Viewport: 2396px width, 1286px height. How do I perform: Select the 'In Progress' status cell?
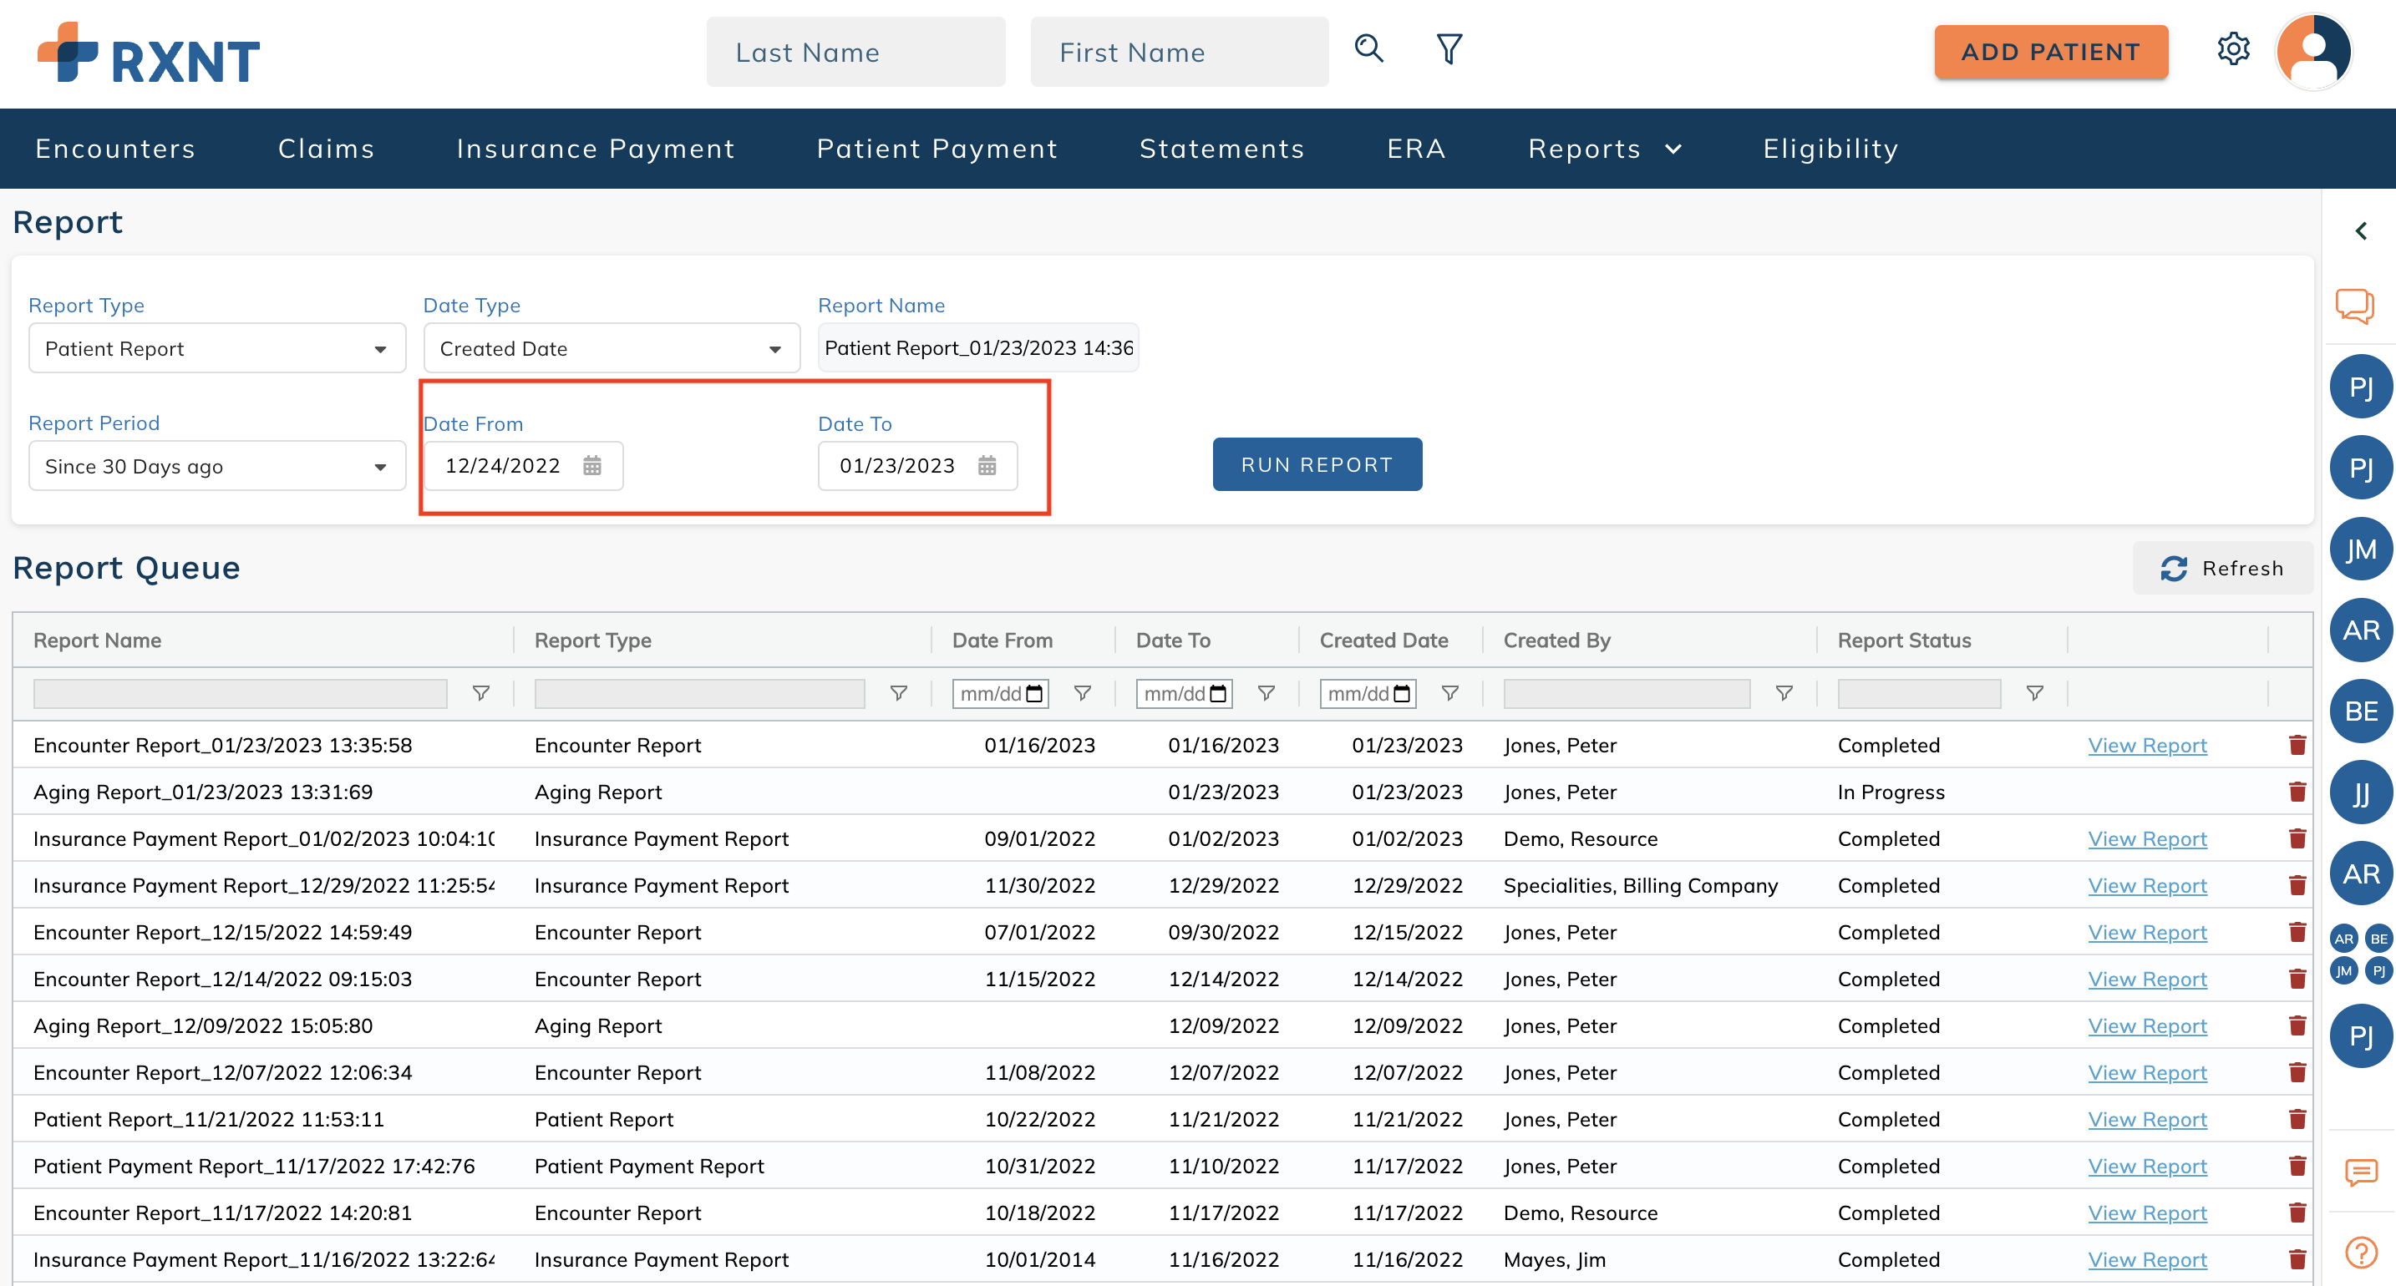(x=1891, y=792)
